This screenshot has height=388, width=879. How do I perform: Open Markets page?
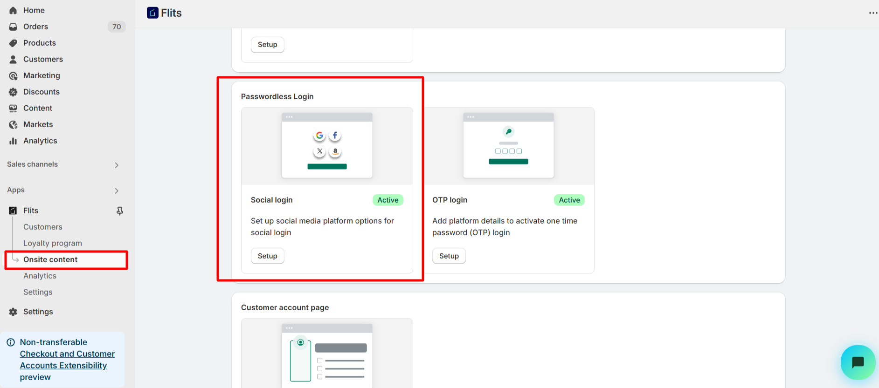pyautogui.click(x=38, y=124)
